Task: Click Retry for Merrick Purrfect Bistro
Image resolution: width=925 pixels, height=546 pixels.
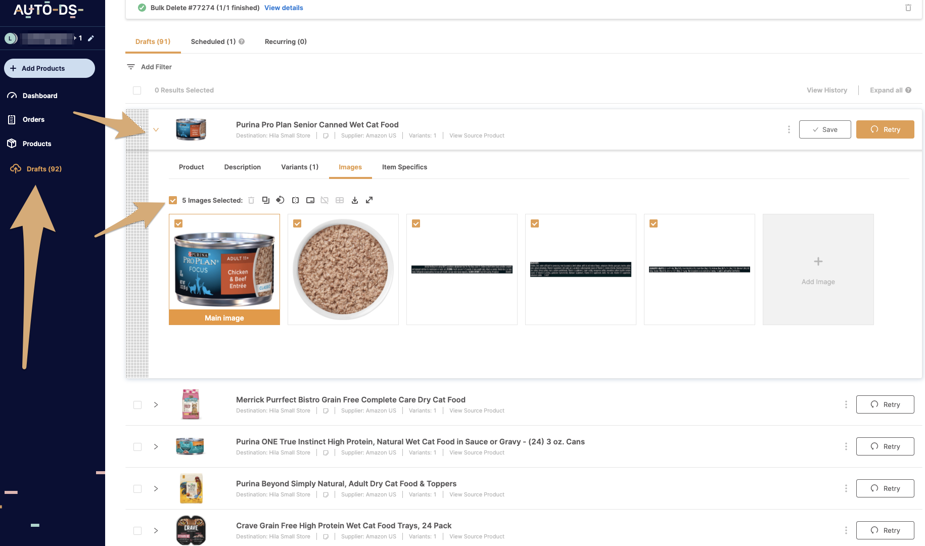Action: (885, 404)
